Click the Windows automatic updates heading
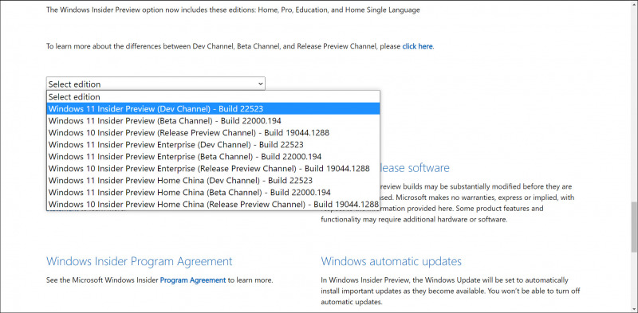638x313 pixels. pos(391,261)
